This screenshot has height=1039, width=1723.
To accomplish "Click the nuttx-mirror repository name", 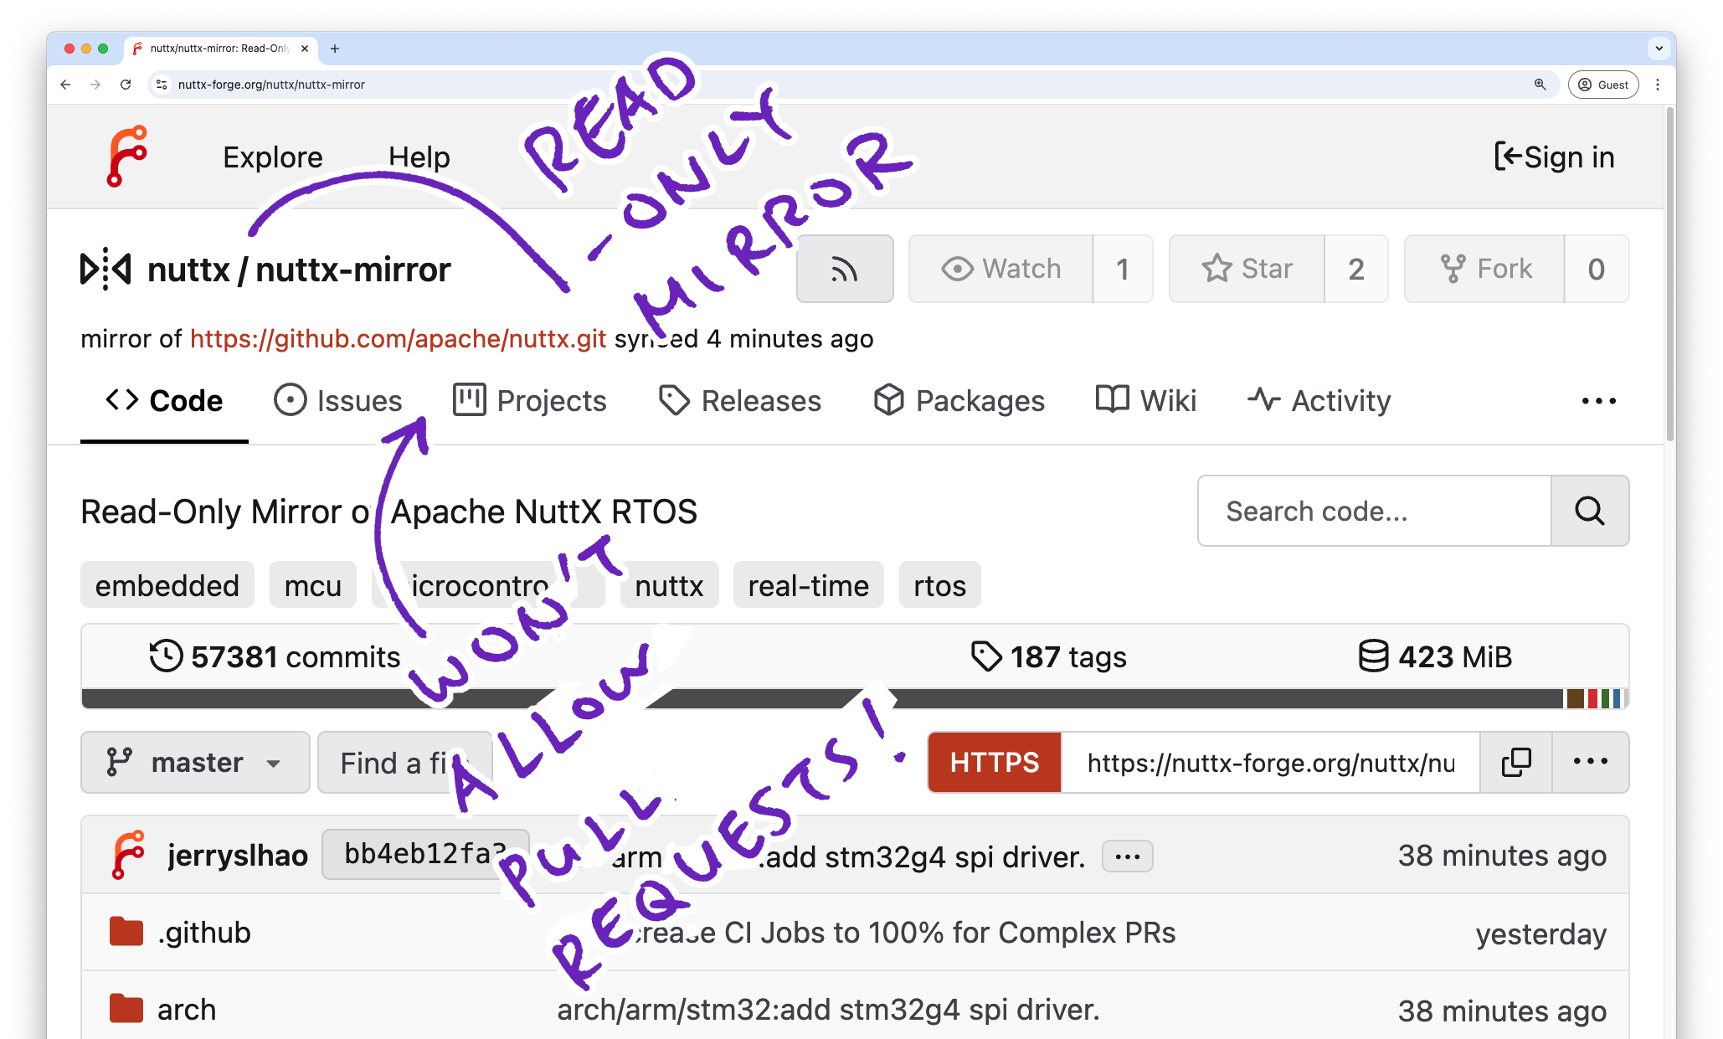I will tap(352, 270).
